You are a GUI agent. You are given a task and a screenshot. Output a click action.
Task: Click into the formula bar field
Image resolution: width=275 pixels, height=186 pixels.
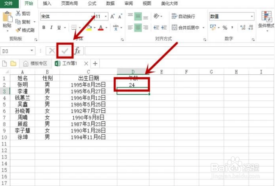coord(180,51)
